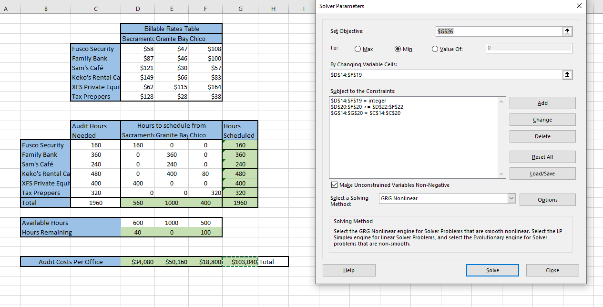The height and width of the screenshot is (307, 603).
Task: Click the Change constraint button
Action: coord(542,120)
